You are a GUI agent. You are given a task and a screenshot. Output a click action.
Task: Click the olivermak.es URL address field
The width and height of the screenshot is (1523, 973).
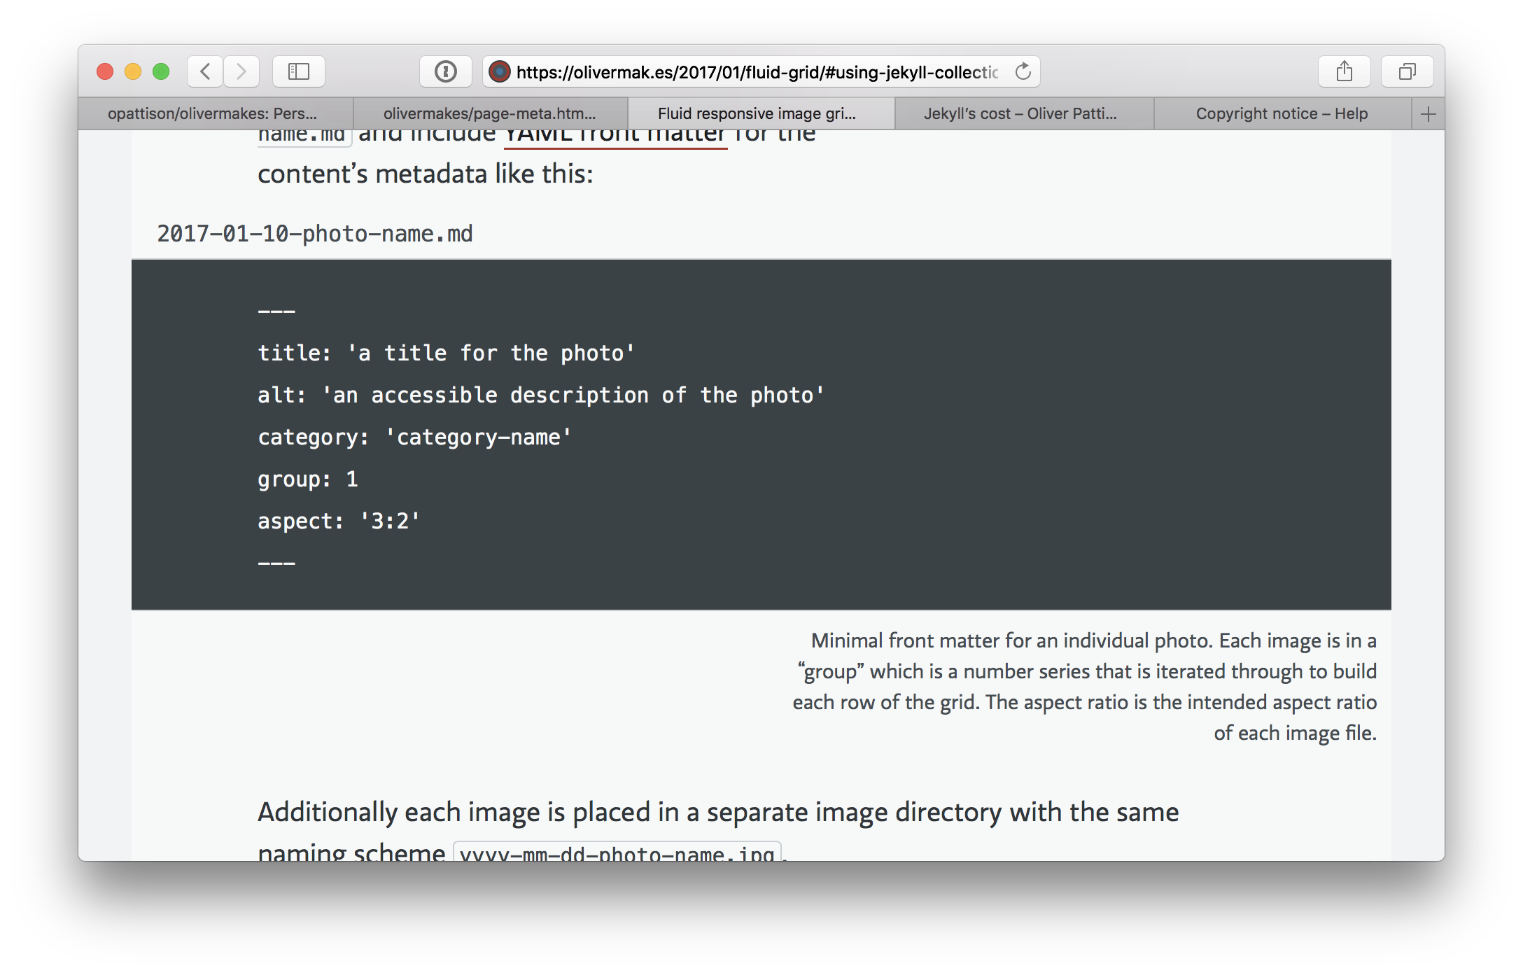(x=756, y=72)
